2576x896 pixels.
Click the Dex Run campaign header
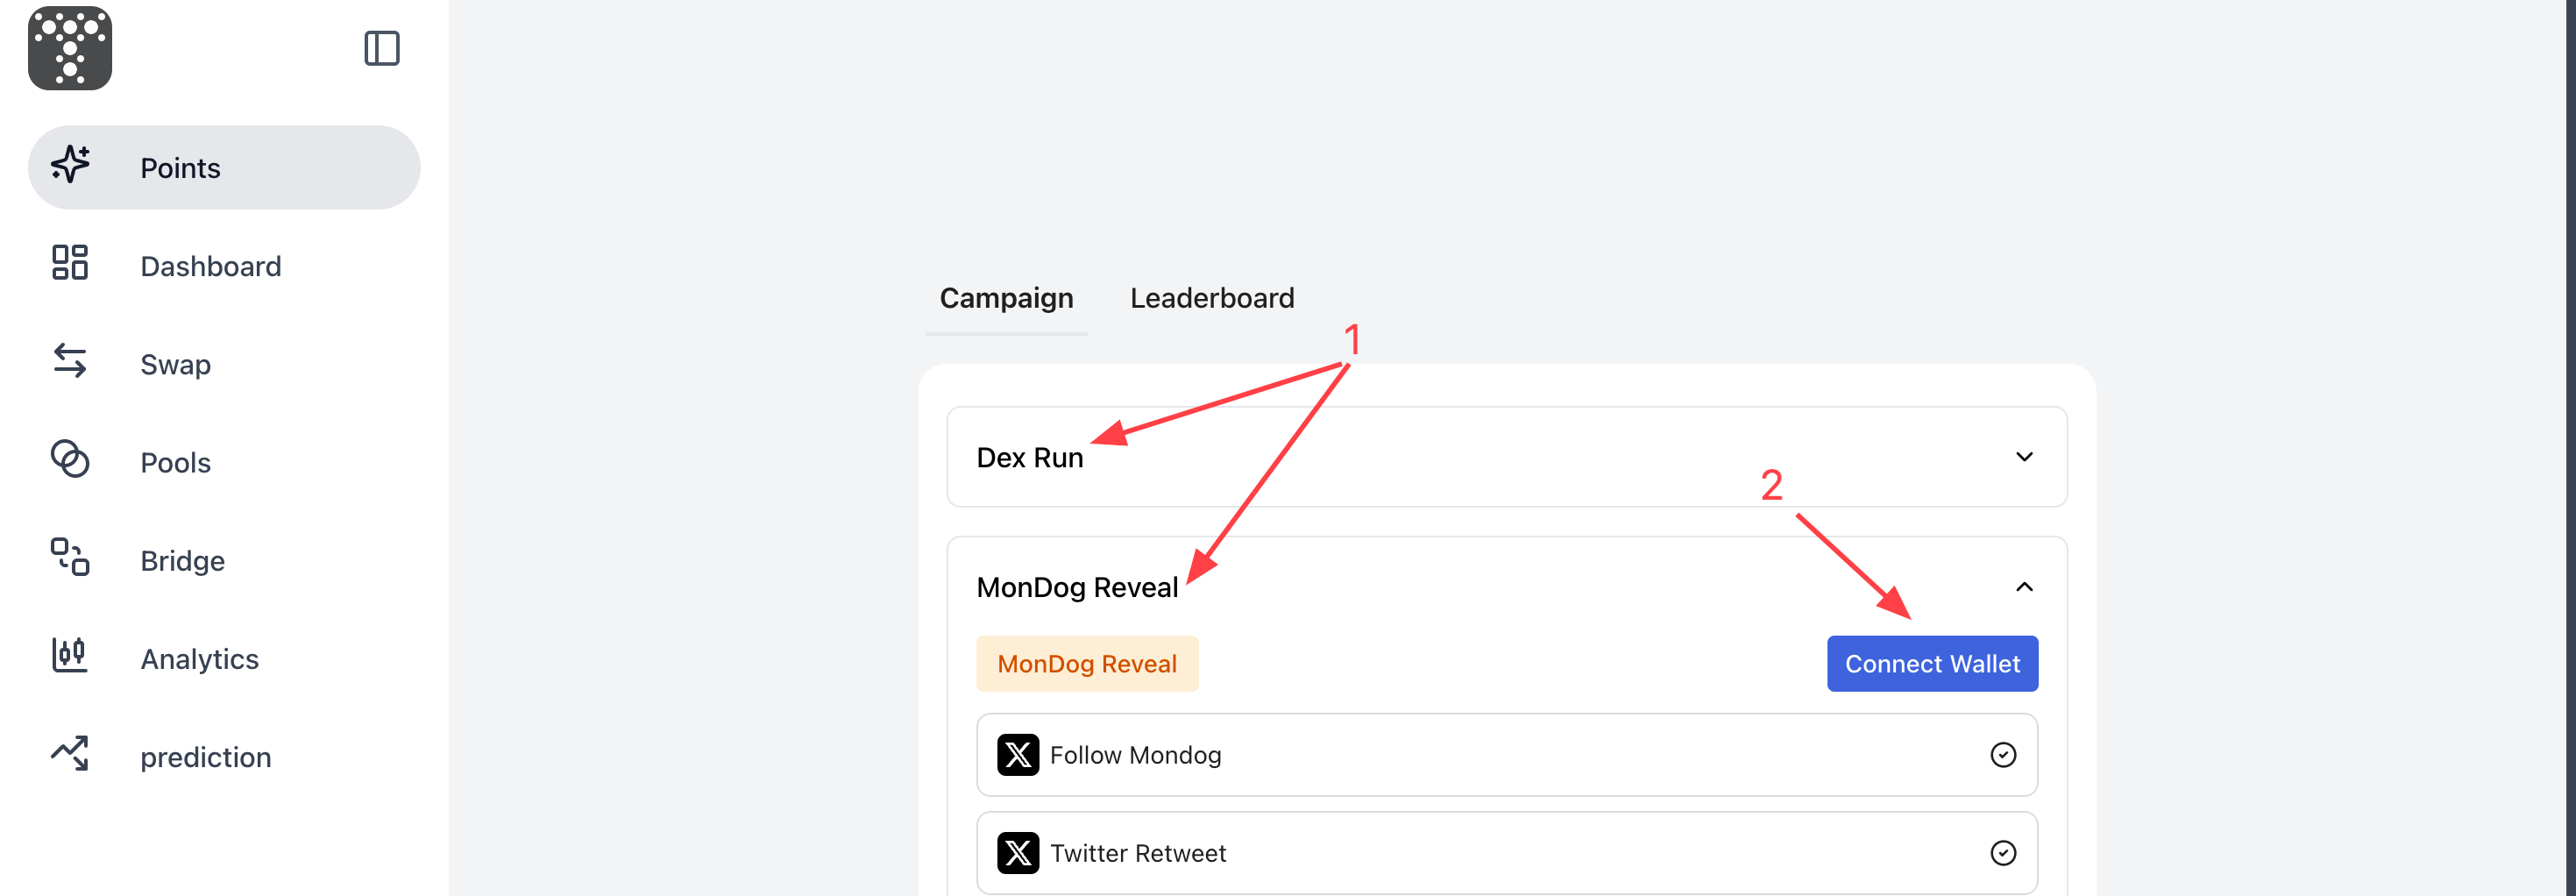(1507, 457)
